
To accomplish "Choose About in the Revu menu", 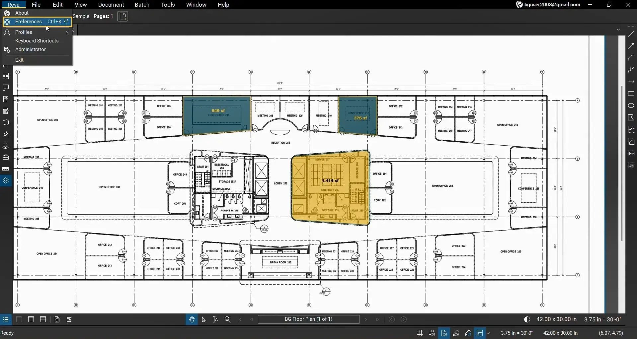I will tap(37, 13).
